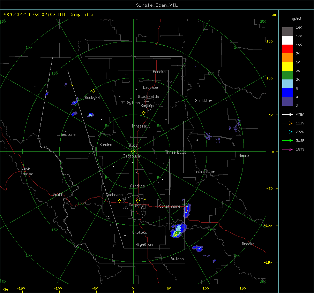Click the Didsbury town label

[x=132, y=156]
